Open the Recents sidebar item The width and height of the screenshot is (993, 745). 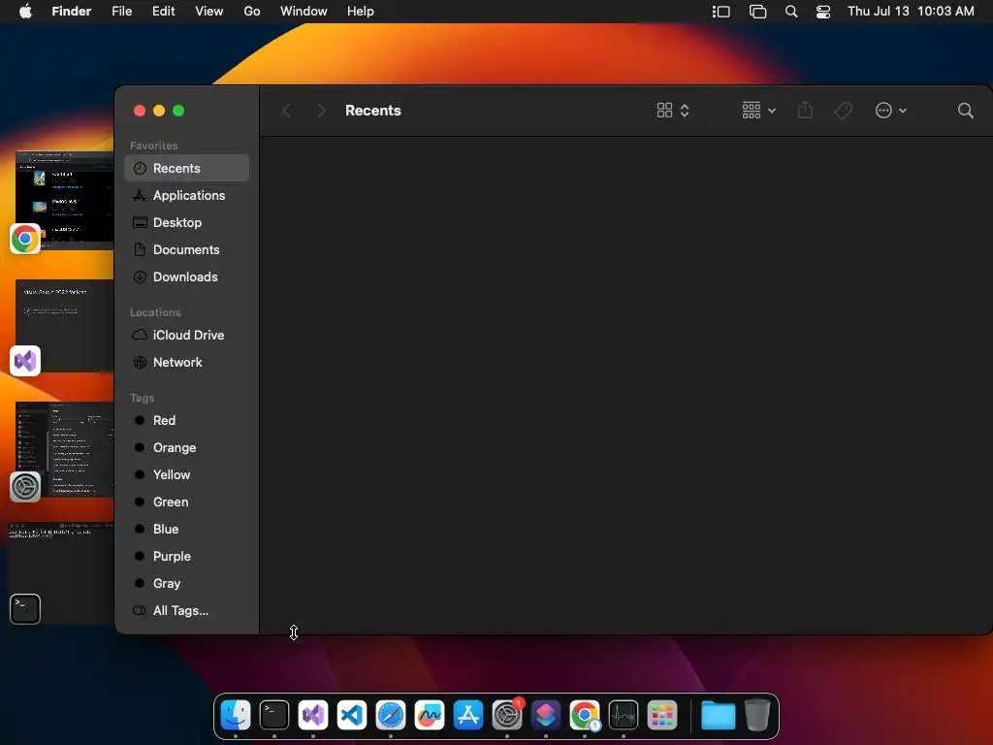(x=187, y=169)
